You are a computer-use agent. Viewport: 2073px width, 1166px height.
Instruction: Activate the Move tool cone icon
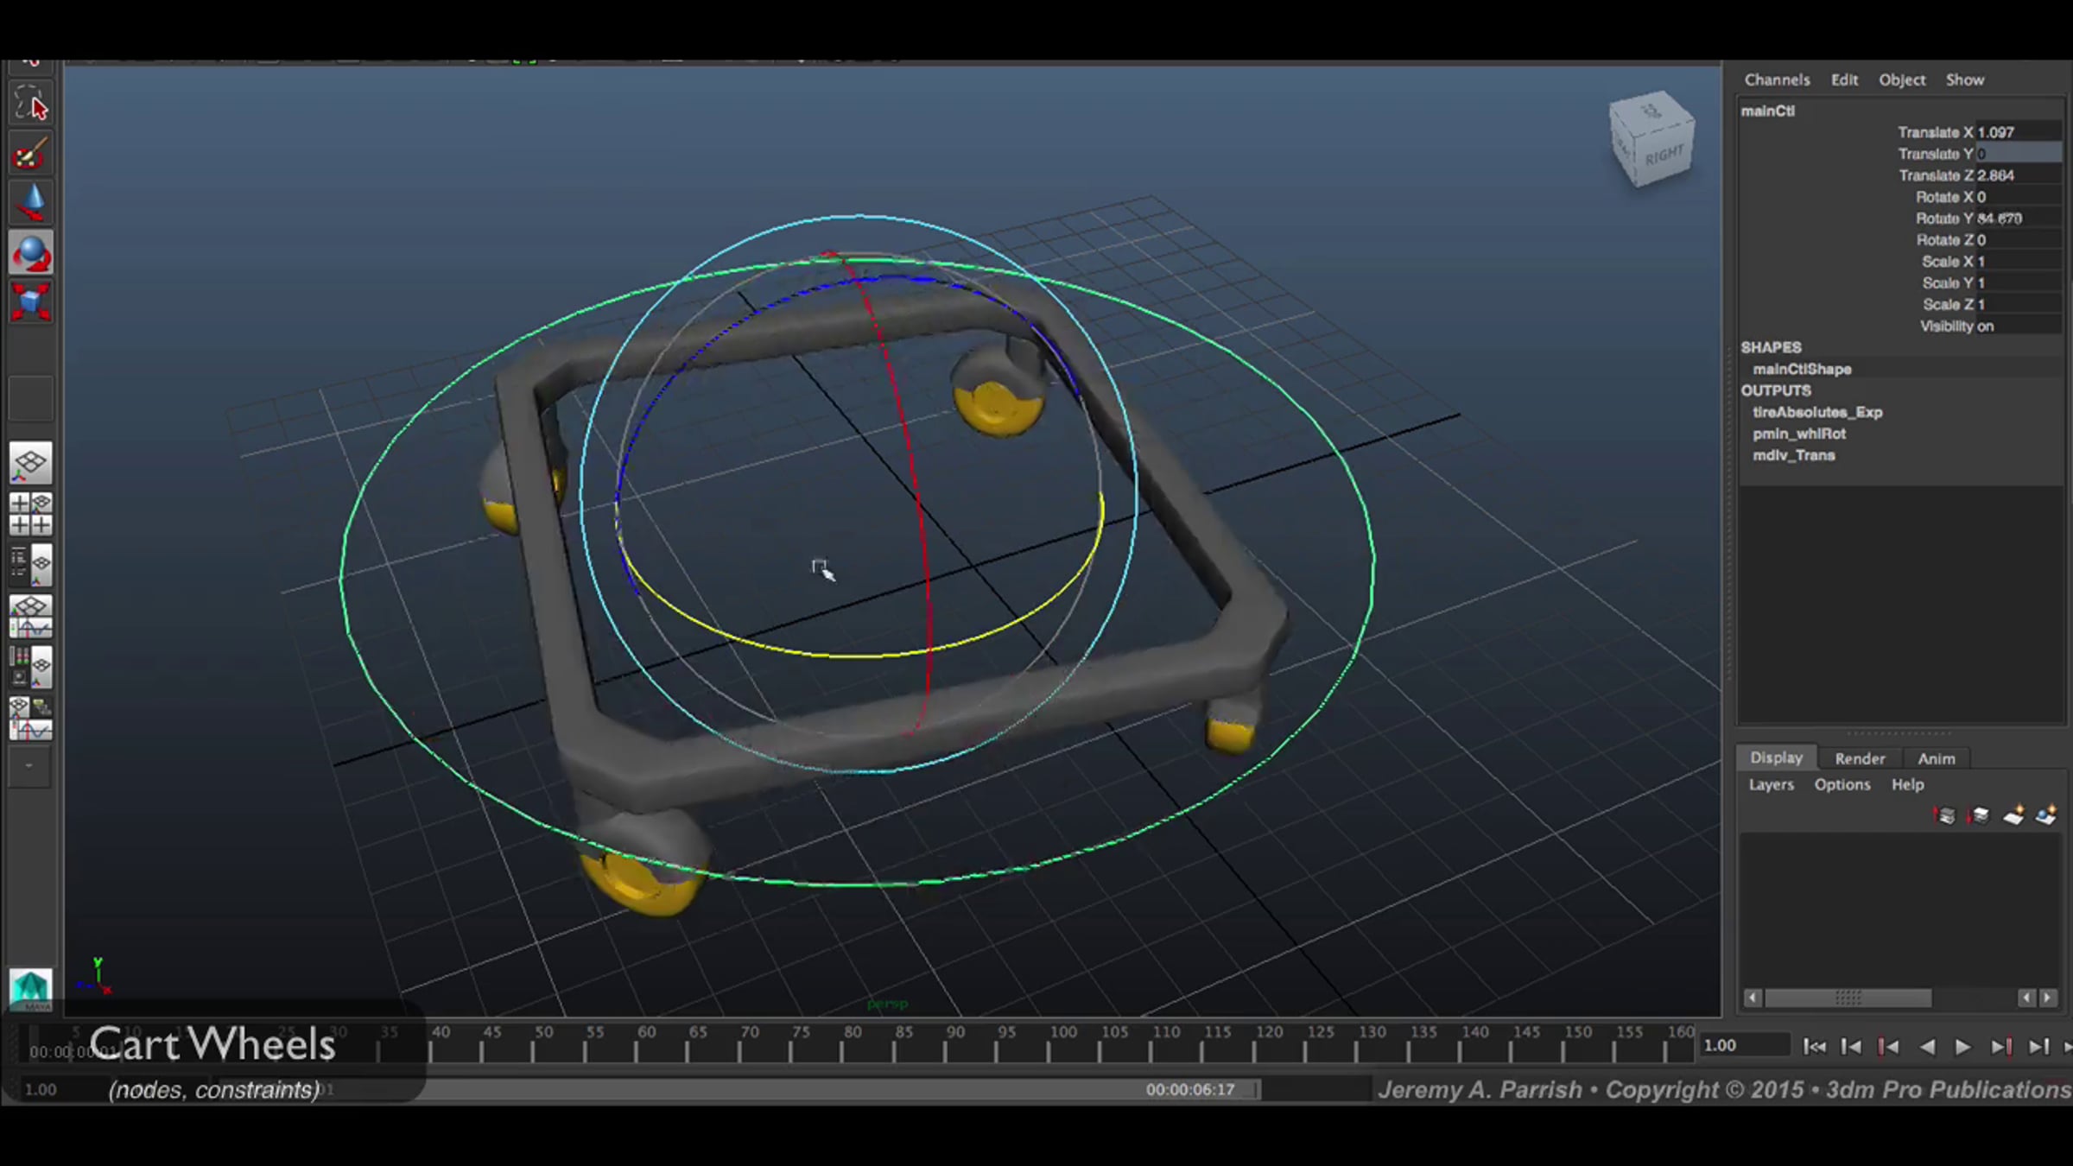[x=30, y=204]
